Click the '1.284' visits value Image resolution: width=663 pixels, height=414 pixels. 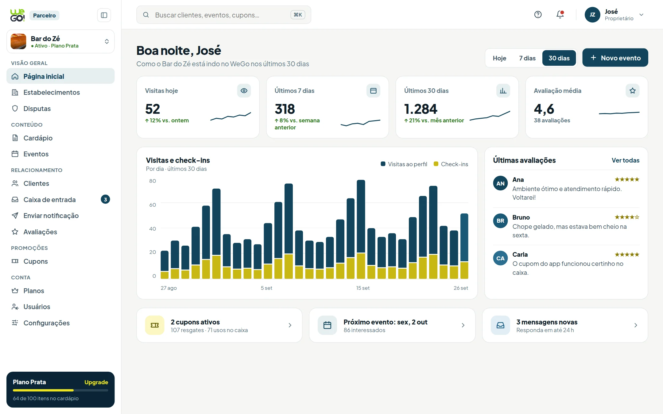pyautogui.click(x=421, y=109)
